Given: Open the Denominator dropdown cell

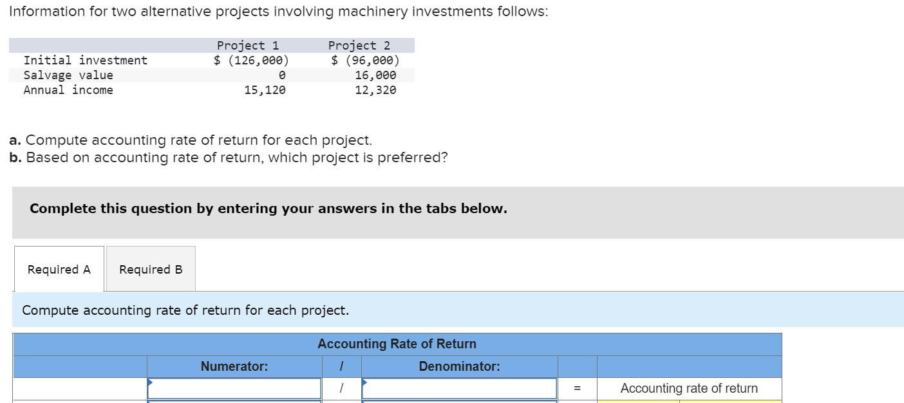Looking at the screenshot, I should 459,388.
